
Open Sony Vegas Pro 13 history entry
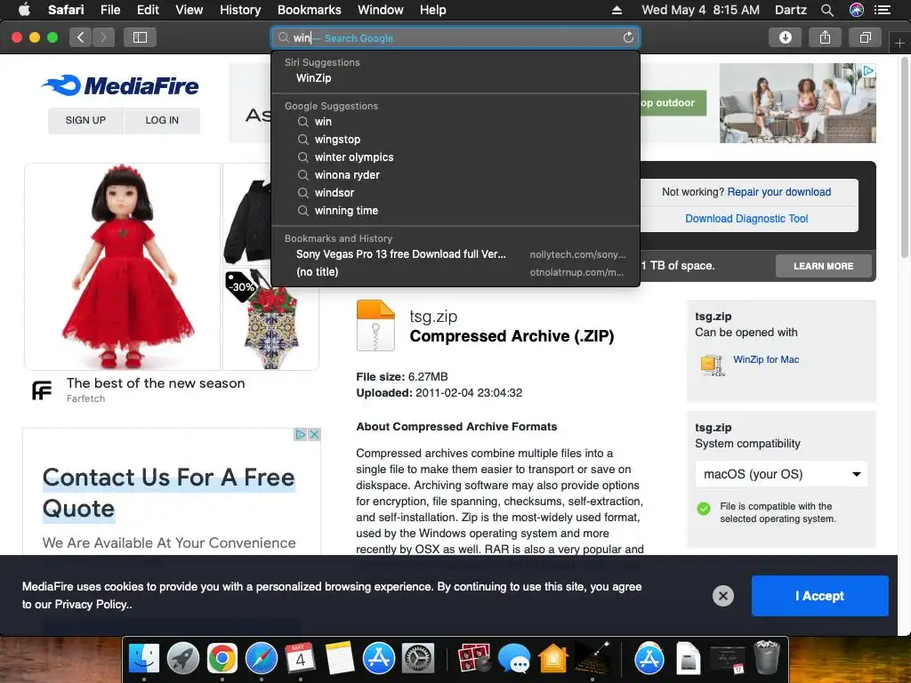pos(455,254)
